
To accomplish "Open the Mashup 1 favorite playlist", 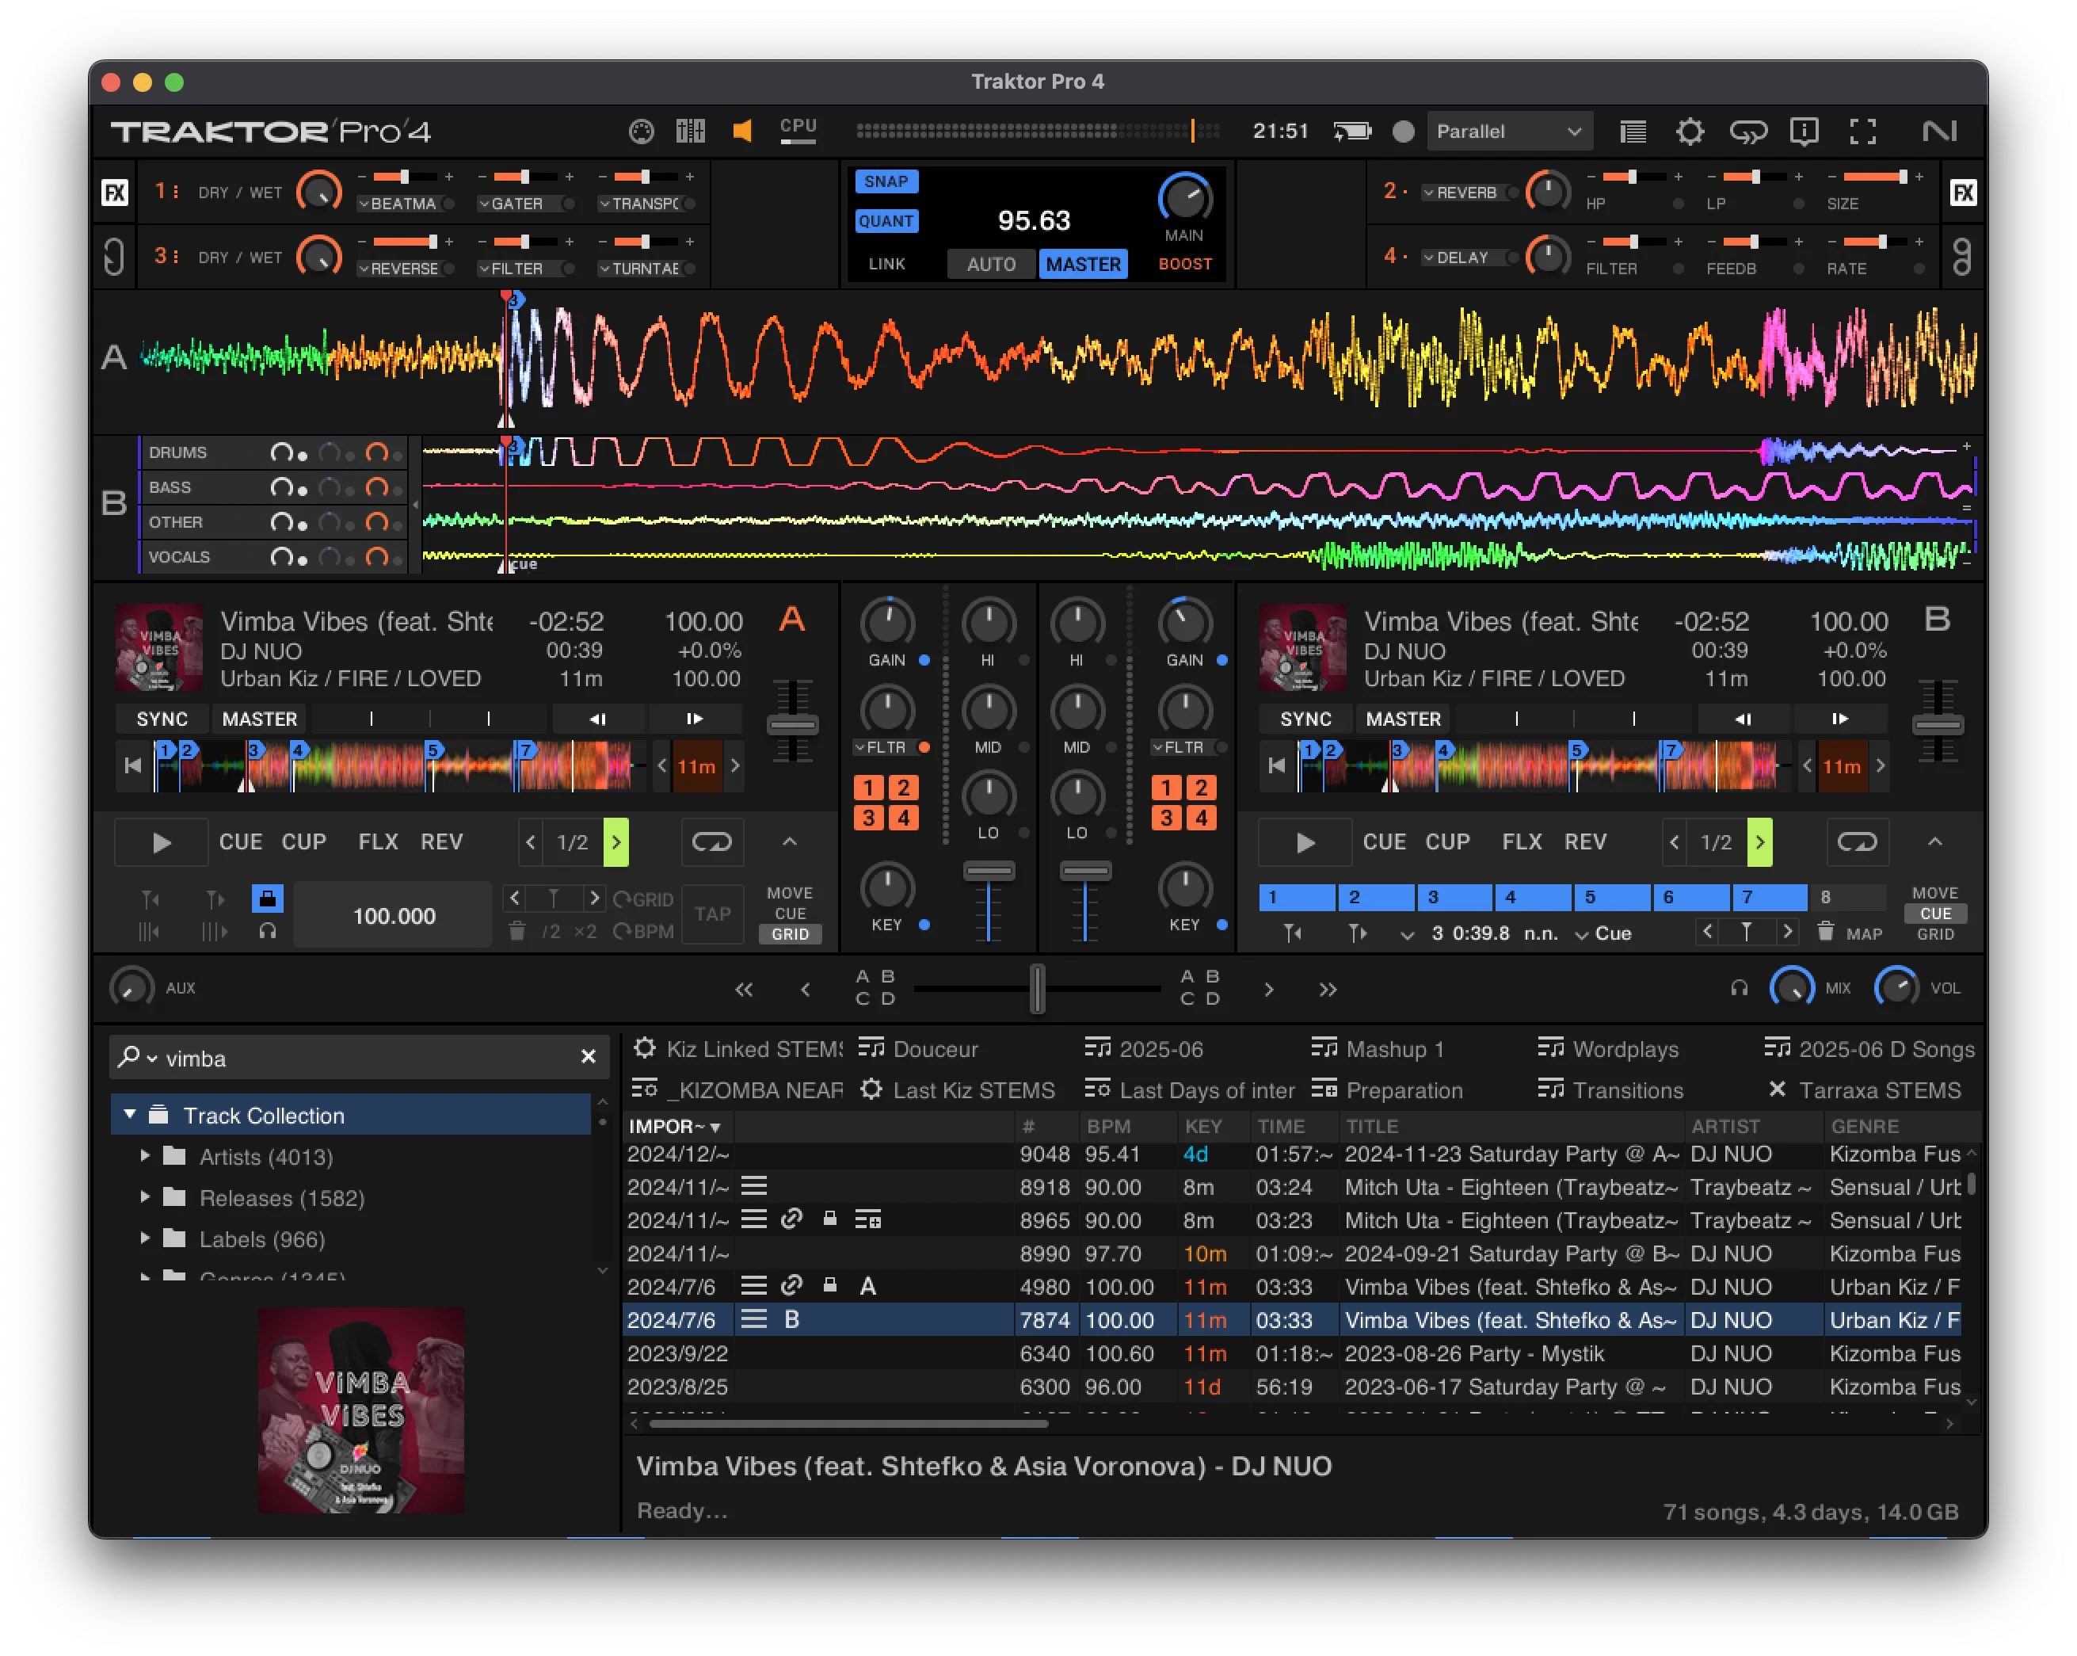I will [x=1378, y=1049].
